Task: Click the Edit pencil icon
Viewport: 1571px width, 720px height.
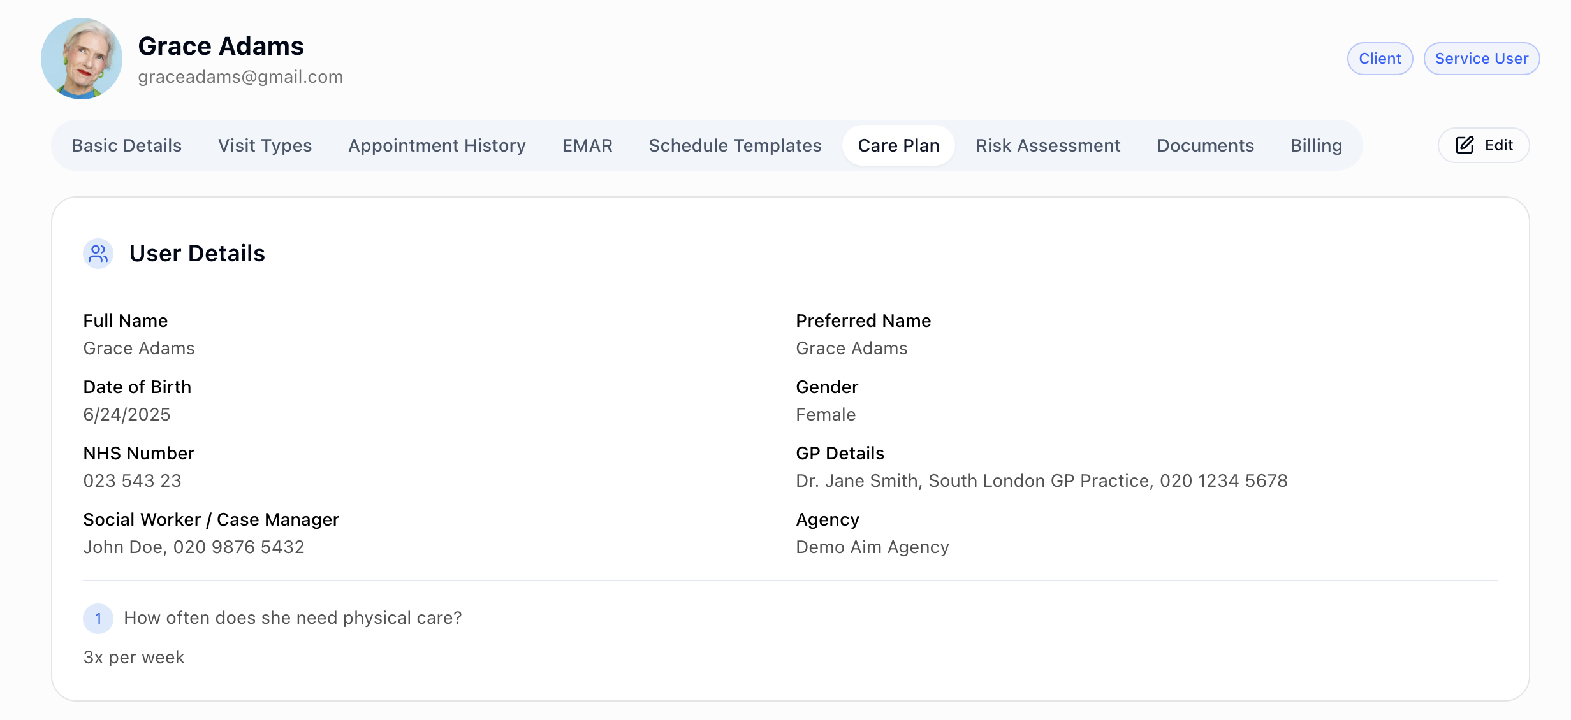Action: (1463, 145)
